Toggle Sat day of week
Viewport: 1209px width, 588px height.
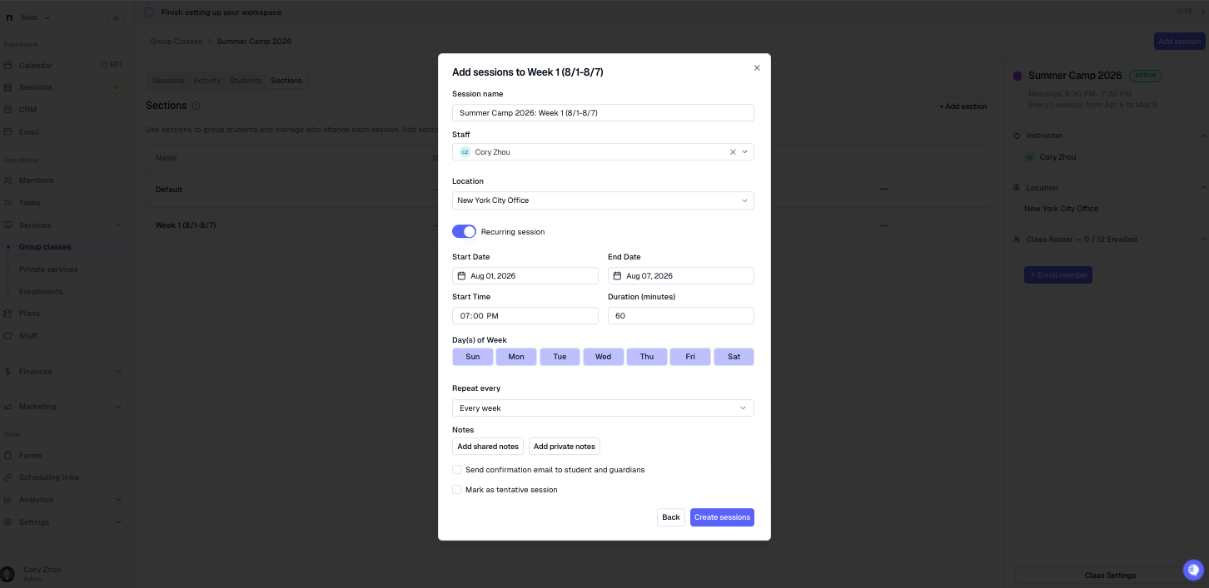pos(734,357)
